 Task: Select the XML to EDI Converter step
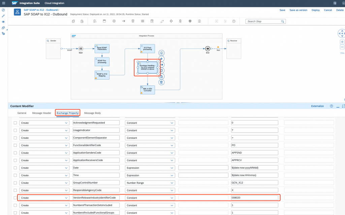(x=148, y=90)
